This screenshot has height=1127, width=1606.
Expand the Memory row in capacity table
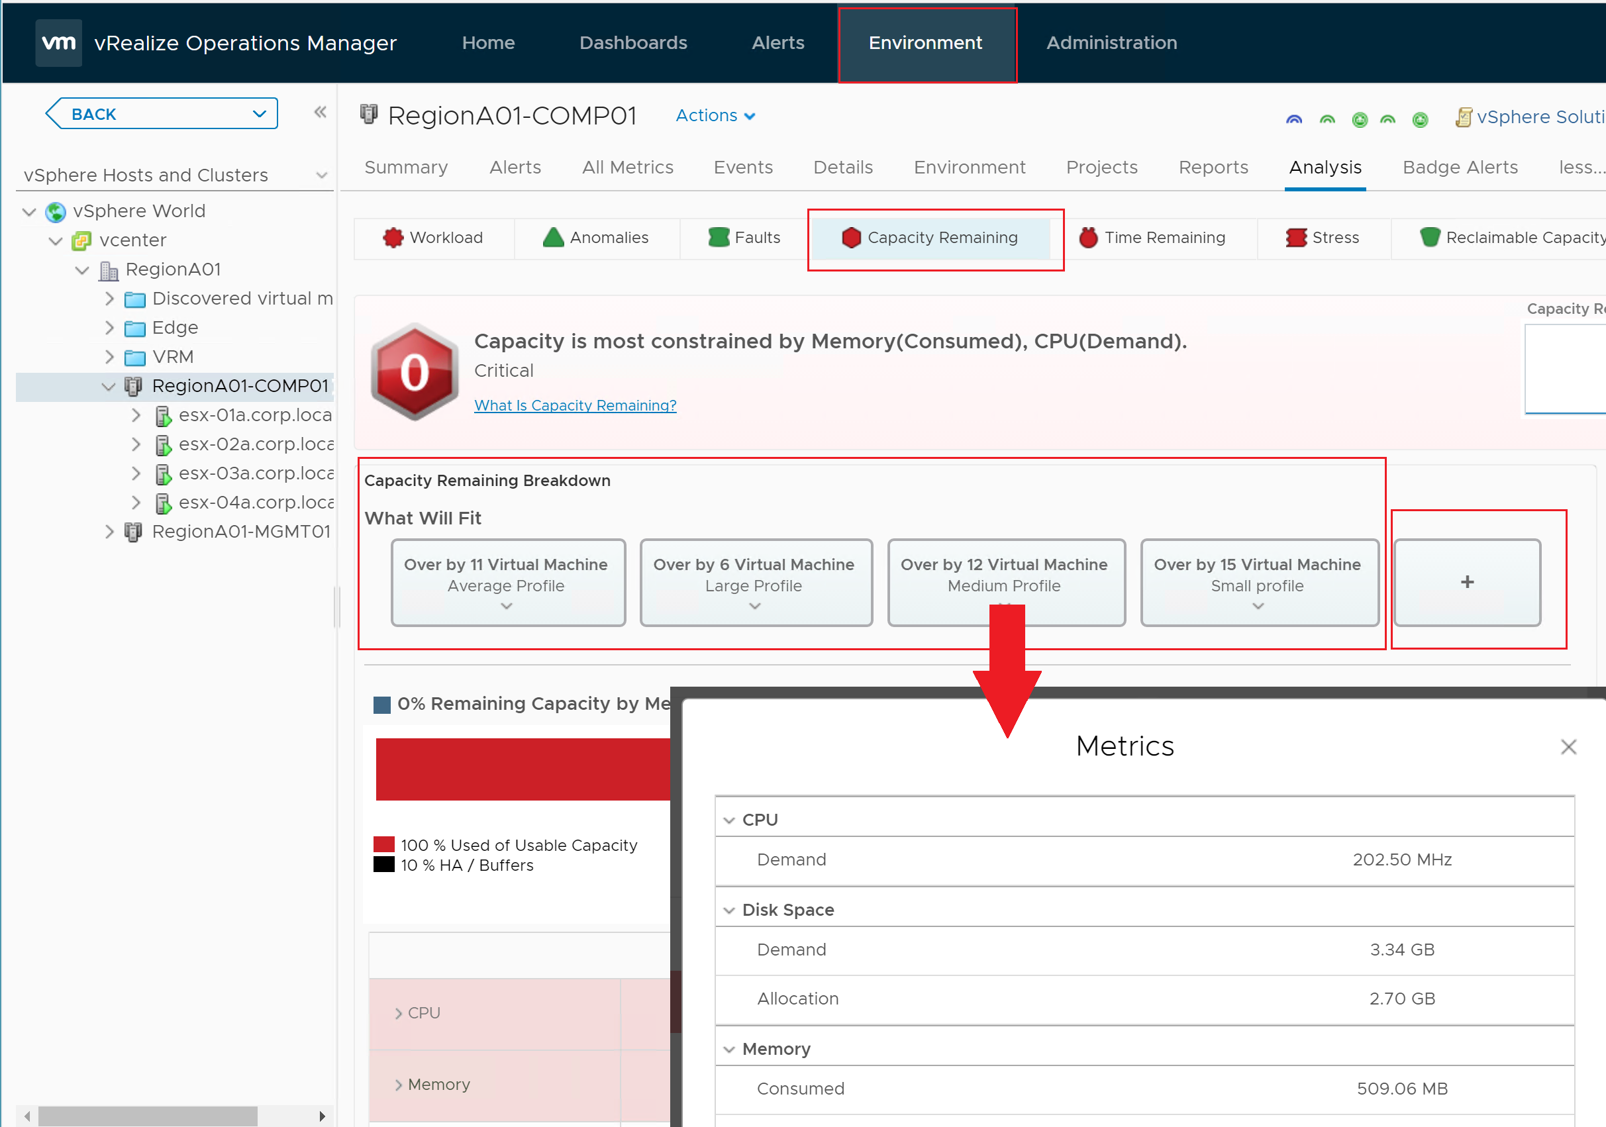point(398,1085)
